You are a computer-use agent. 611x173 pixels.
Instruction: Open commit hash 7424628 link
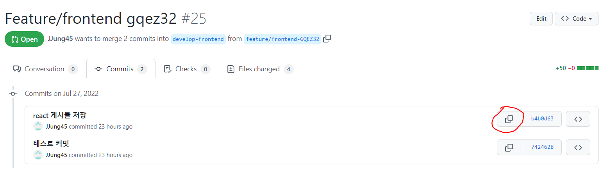click(x=542, y=148)
